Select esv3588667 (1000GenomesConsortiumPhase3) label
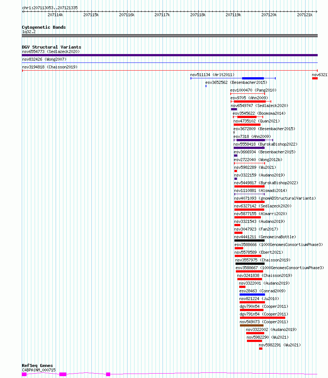Viewport: 328px width, 378px height. (x=280, y=268)
